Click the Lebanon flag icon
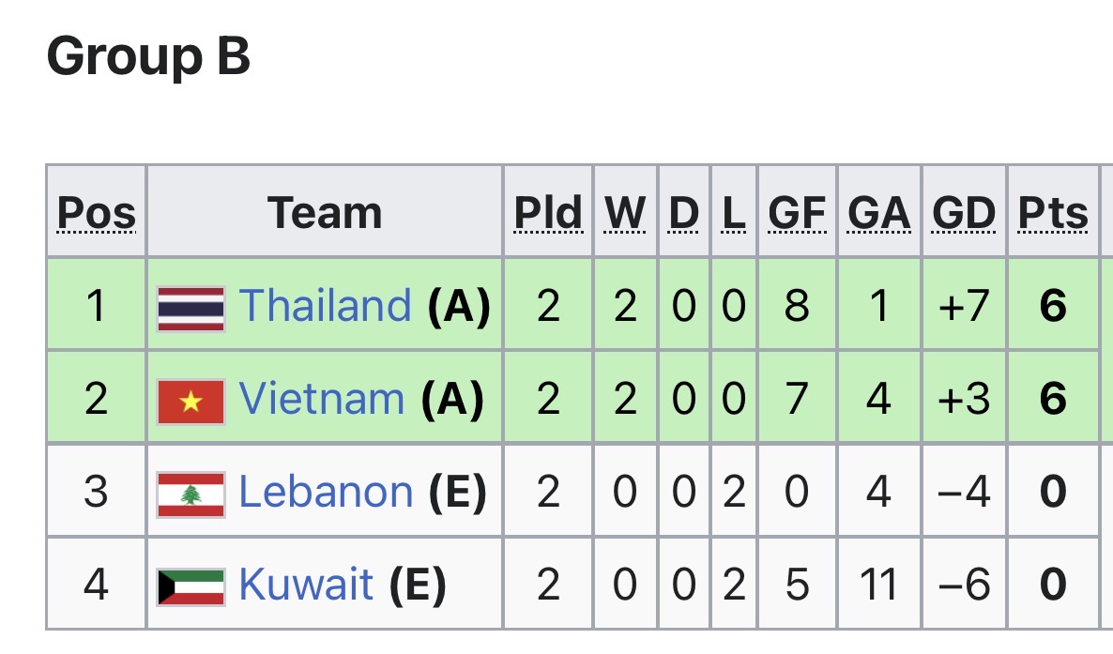 tap(191, 494)
